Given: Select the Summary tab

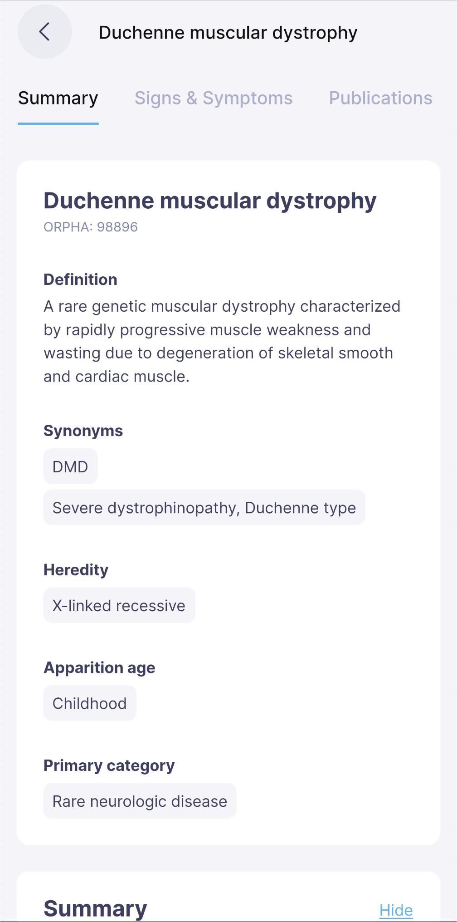Looking at the screenshot, I should pyautogui.click(x=58, y=98).
